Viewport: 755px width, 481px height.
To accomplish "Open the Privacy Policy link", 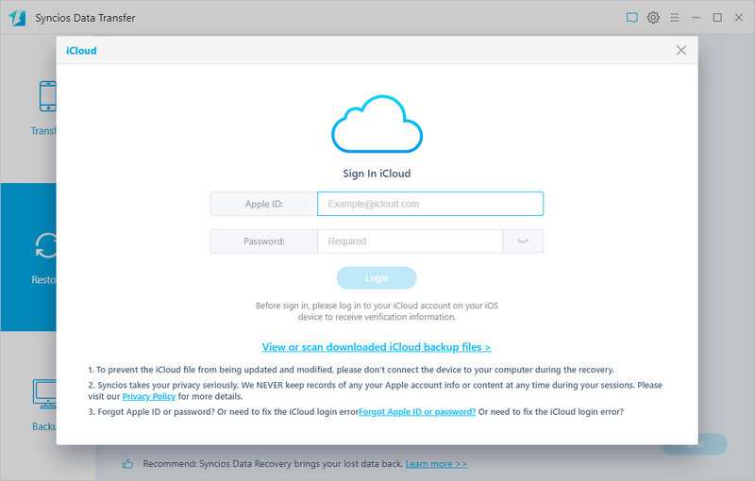I will pos(149,396).
